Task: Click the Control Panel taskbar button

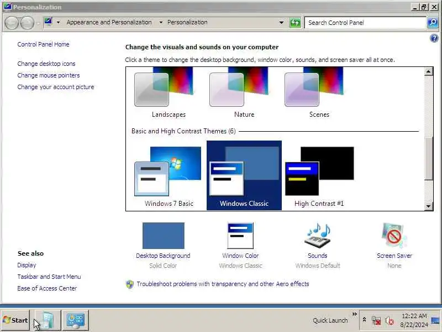Action: click(x=75, y=320)
